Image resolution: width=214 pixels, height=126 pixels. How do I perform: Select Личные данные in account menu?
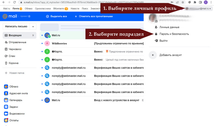click(169, 27)
